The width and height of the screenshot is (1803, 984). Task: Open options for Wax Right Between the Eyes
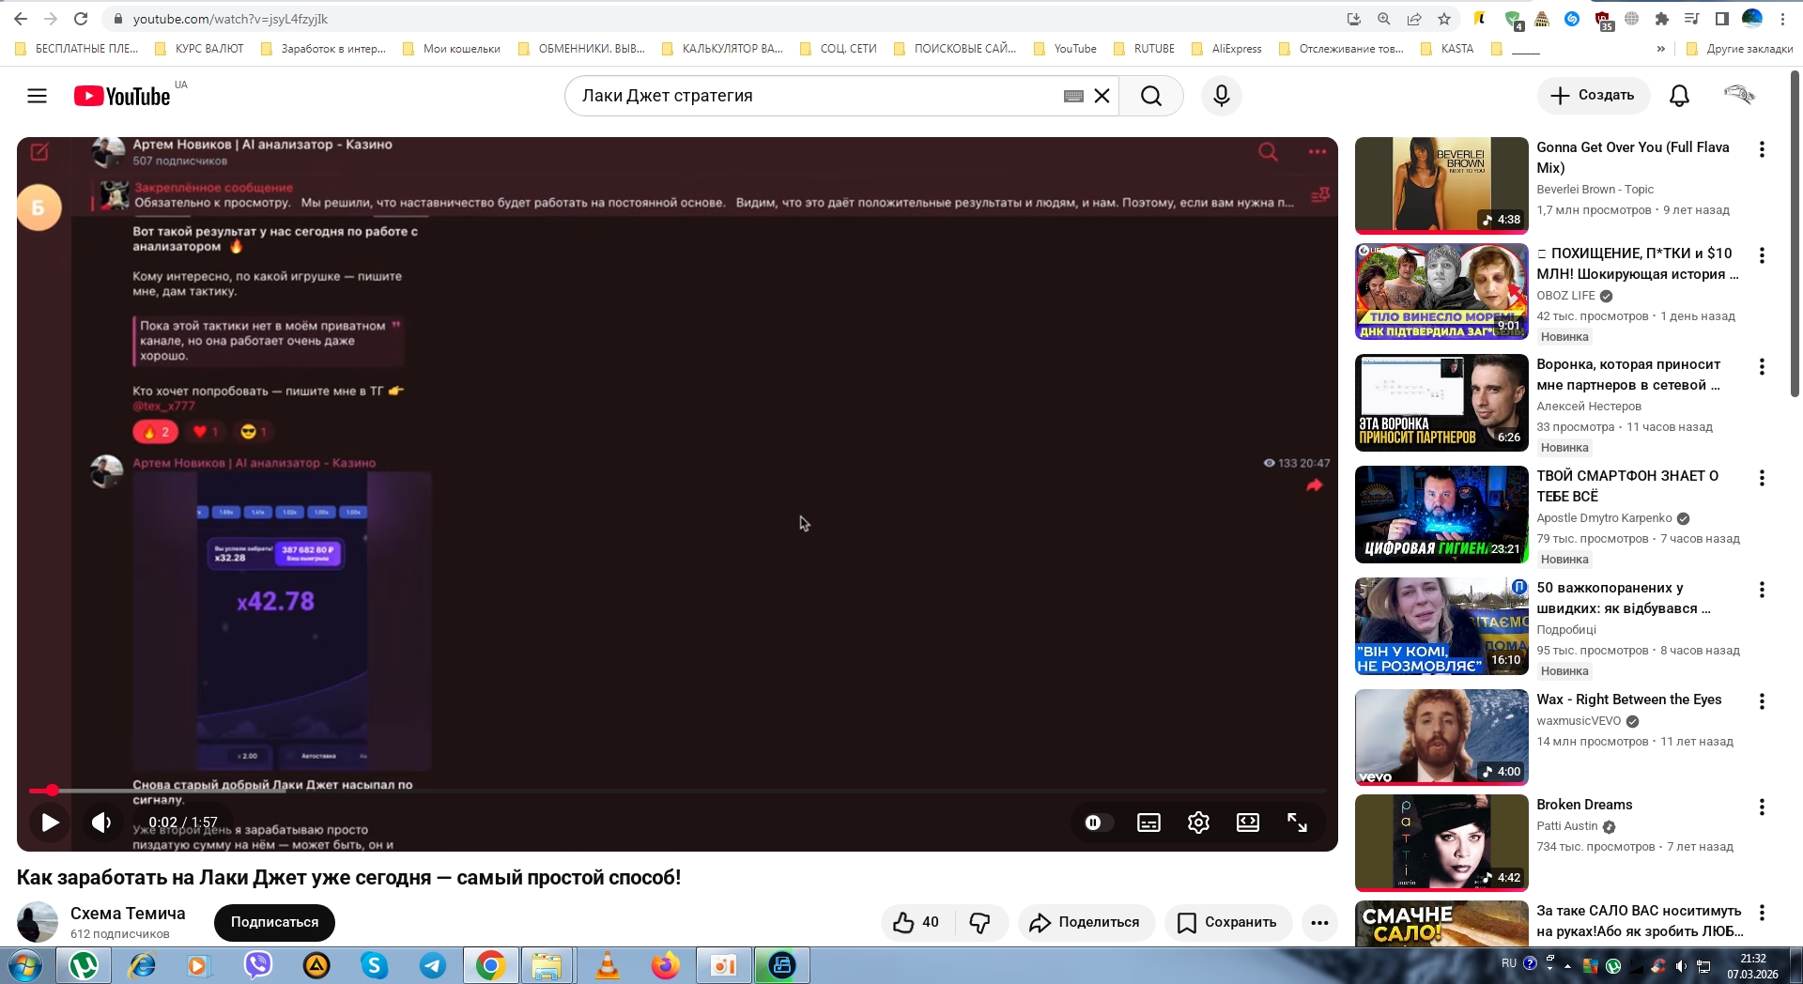(x=1762, y=701)
